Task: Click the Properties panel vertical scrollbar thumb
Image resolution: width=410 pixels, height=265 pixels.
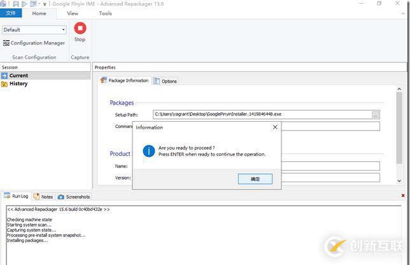Action: coord(399,128)
